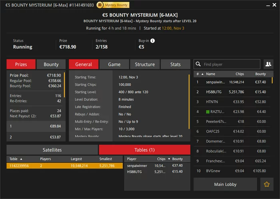Open the Structure tab
The image size is (280, 199).
[x=145, y=64]
